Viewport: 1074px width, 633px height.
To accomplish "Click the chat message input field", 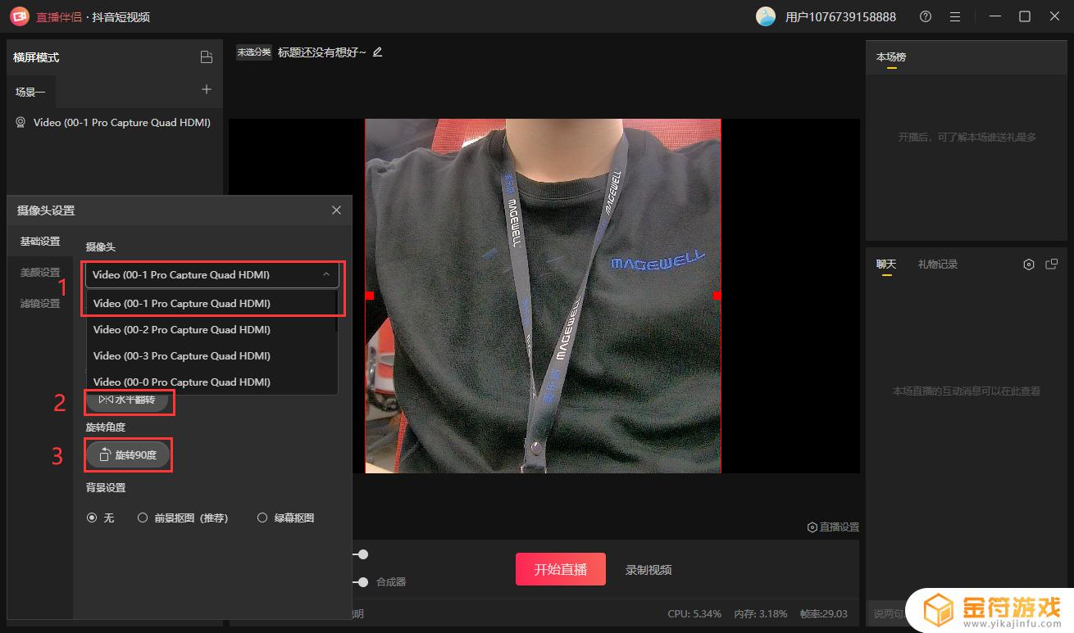I will pyautogui.click(x=890, y=613).
